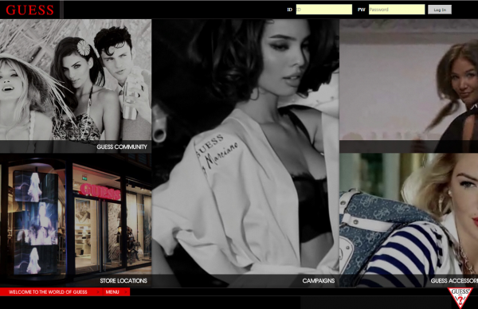The height and width of the screenshot is (309, 478).
Task: Click the arrow after Welcome to the World of Guess
Action: [x=98, y=292]
